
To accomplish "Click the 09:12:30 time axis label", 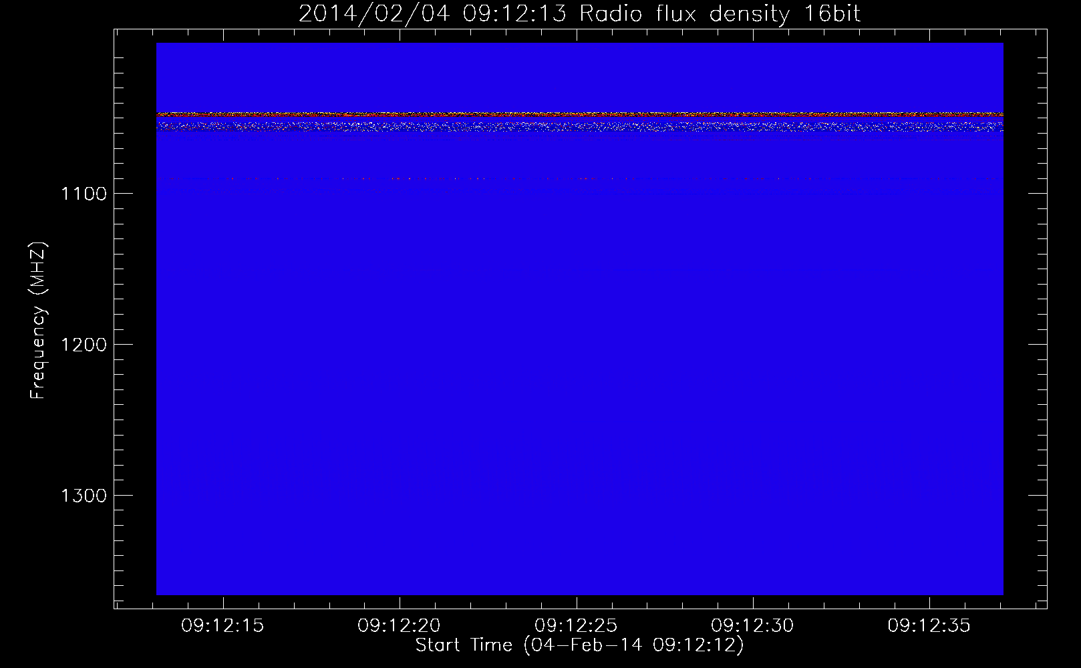I will 752,626.
